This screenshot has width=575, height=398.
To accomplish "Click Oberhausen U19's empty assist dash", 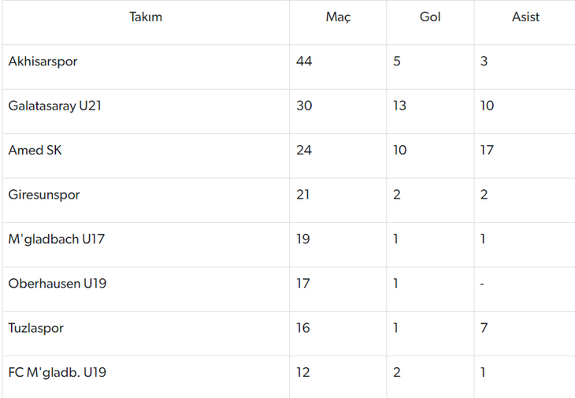I will (482, 284).
